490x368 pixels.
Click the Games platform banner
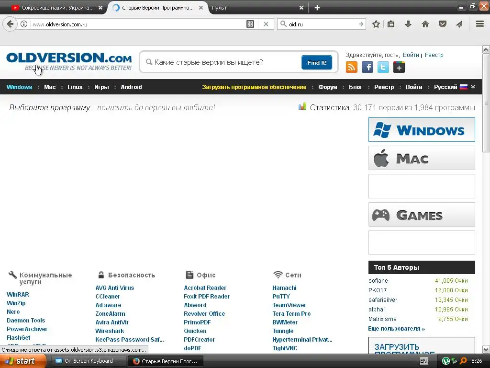tap(422, 215)
